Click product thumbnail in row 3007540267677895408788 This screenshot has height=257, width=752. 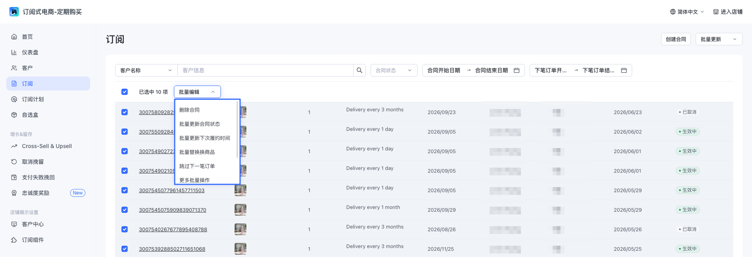click(x=240, y=229)
